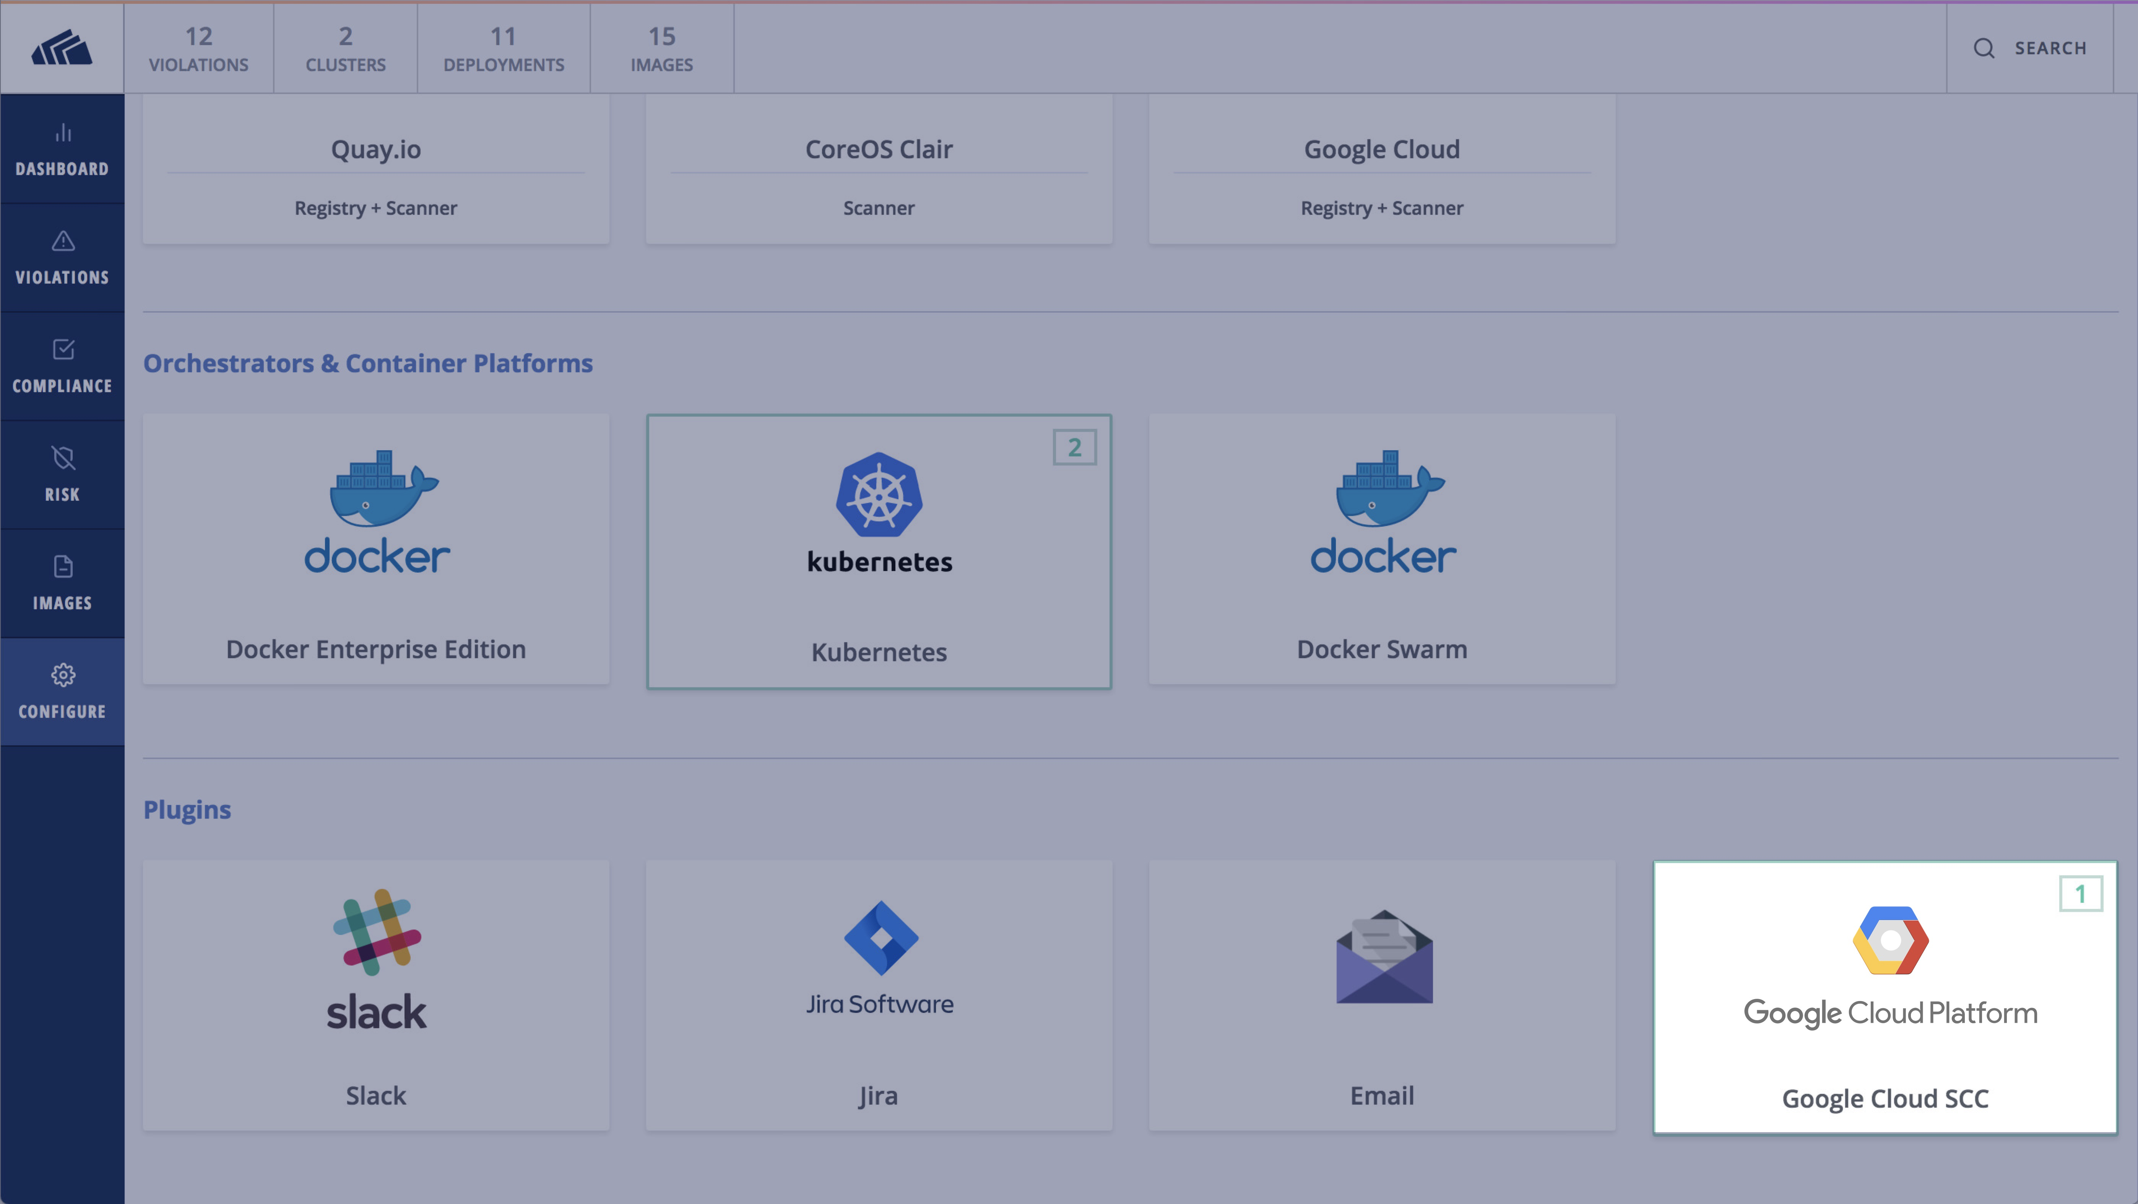Click the Jira Software diamond logo
Screen dimensions: 2138x1204
click(x=881, y=938)
